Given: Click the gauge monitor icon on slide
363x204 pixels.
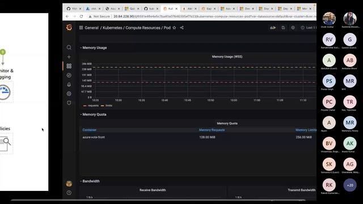Looking at the screenshot, I should (5, 92).
